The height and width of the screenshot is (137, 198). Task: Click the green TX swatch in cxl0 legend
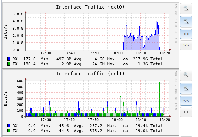9,64
